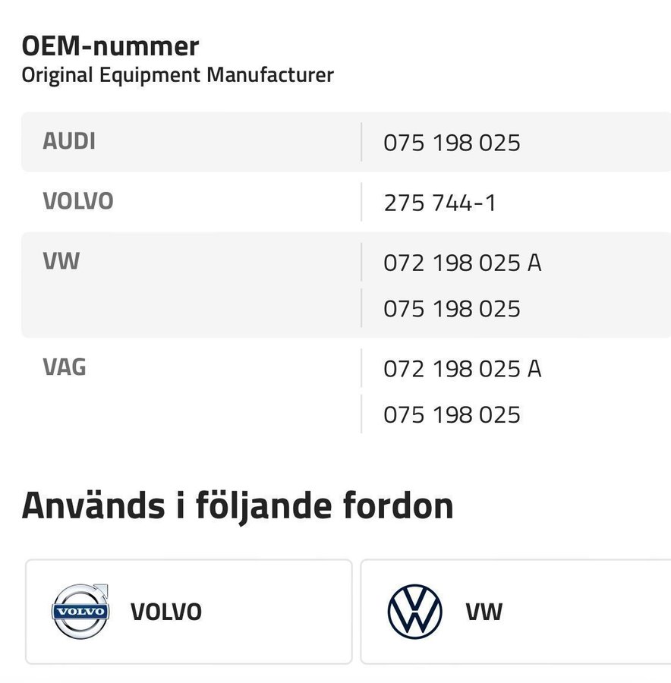
Task: Click the shaded AUDI table row
Action: coord(228,142)
